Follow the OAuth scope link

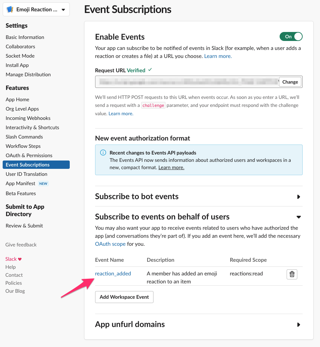pyautogui.click(x=110, y=244)
